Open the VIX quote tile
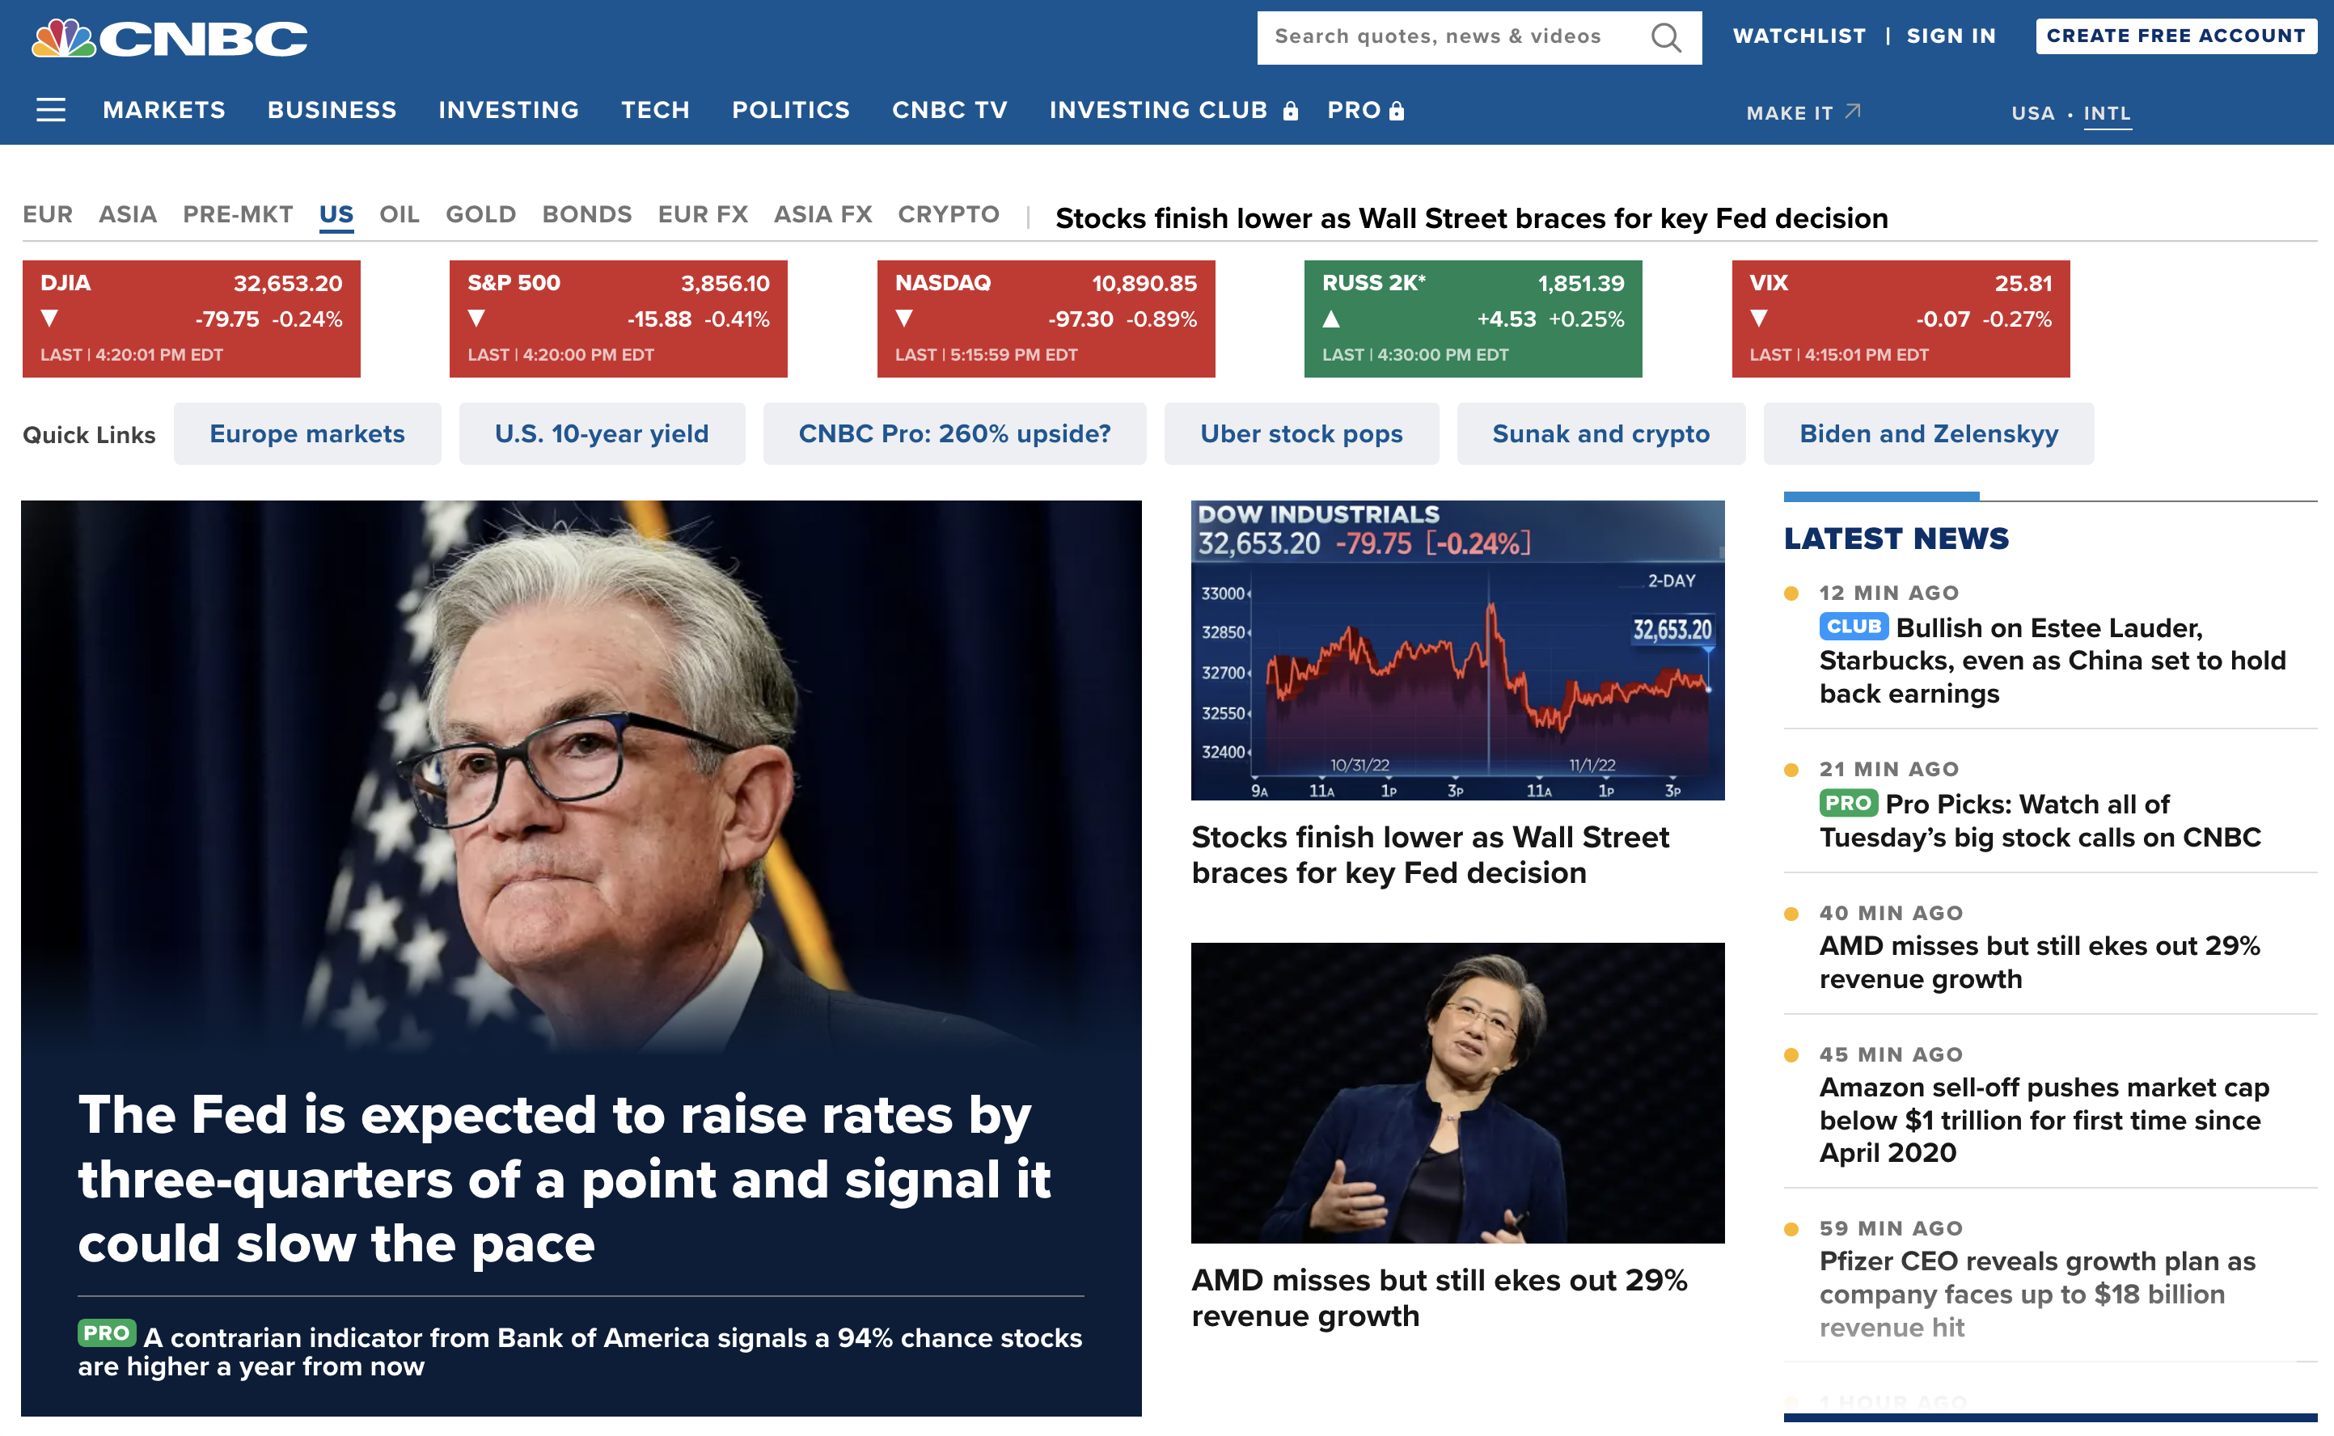The image size is (2334, 1436). point(1900,318)
